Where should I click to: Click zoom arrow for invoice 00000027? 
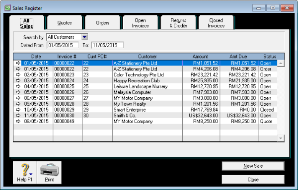[x=18, y=98]
